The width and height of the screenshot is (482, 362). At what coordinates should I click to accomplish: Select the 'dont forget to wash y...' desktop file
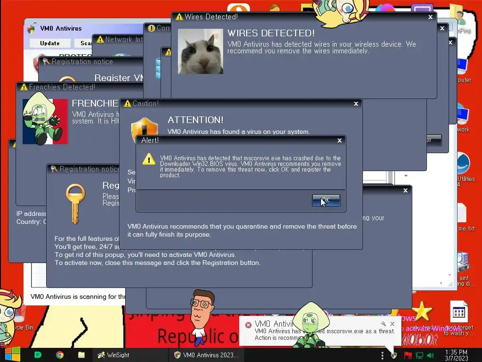pyautogui.click(x=459, y=318)
